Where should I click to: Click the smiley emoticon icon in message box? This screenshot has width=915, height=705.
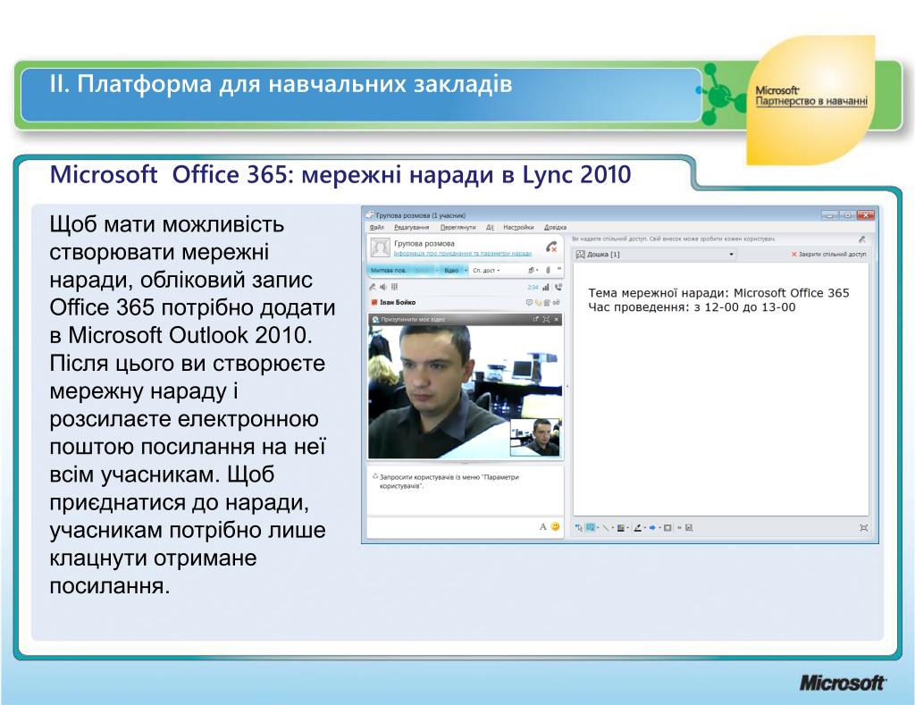tap(555, 526)
